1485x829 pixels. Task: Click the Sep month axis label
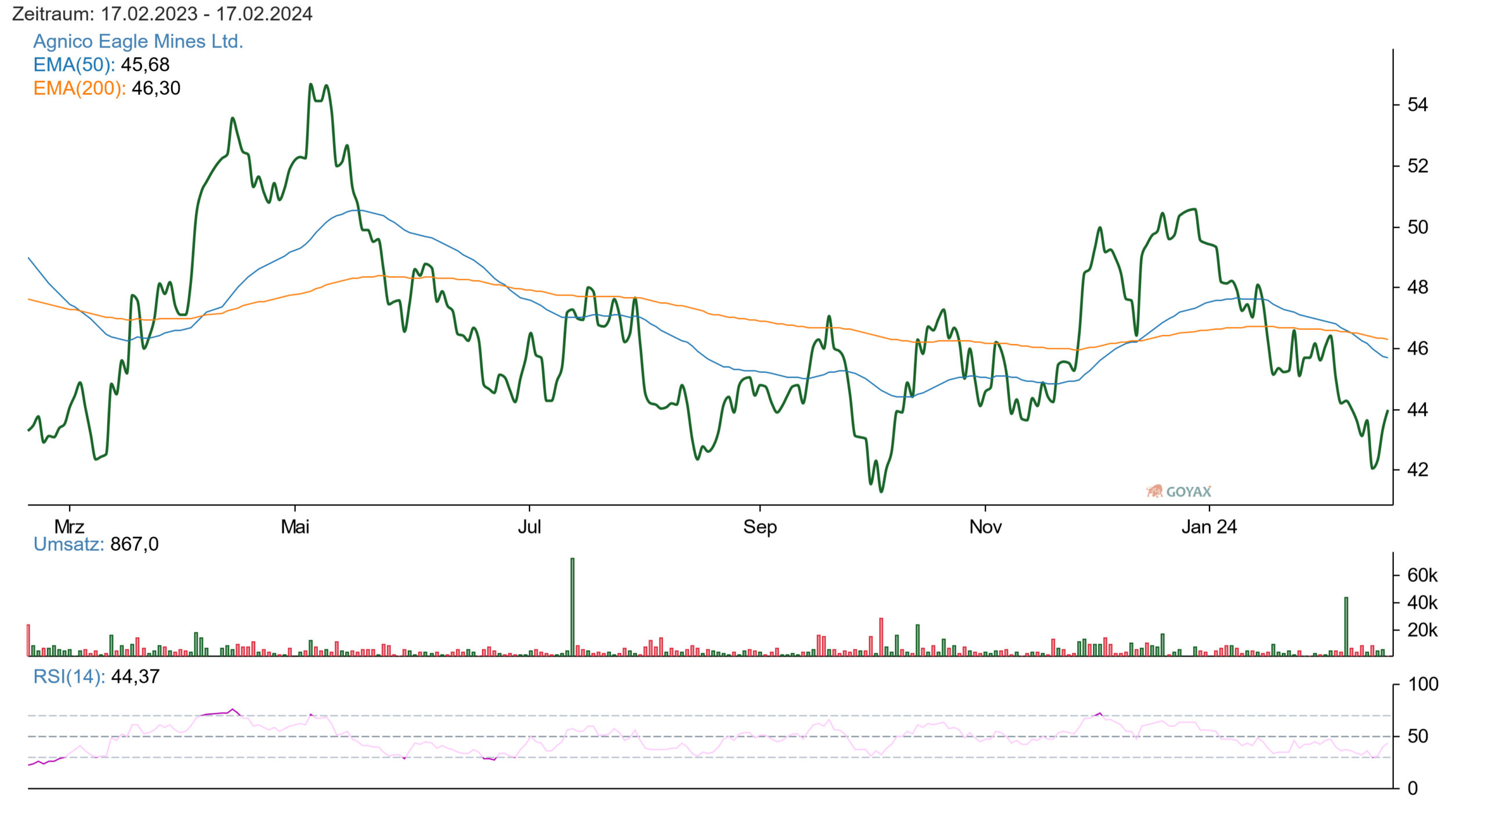(x=760, y=527)
